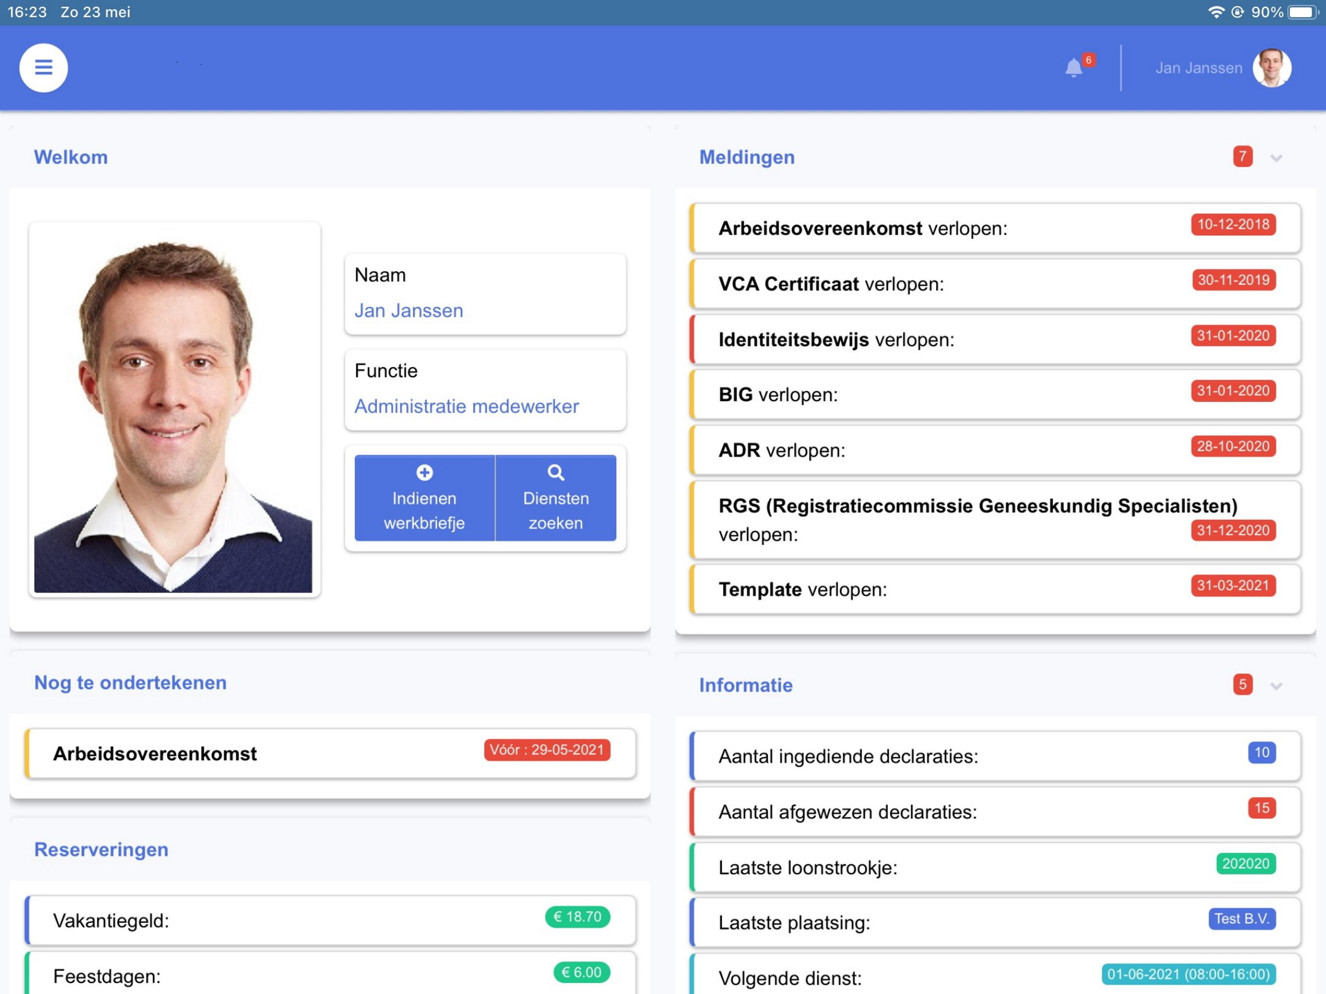
Task: Click the Jan Janssen avatar in header
Action: click(x=1272, y=68)
